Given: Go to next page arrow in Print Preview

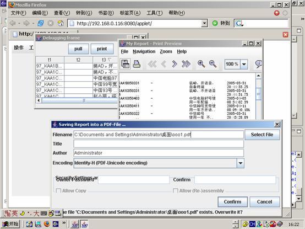Looking at the screenshot, I should [175, 63].
